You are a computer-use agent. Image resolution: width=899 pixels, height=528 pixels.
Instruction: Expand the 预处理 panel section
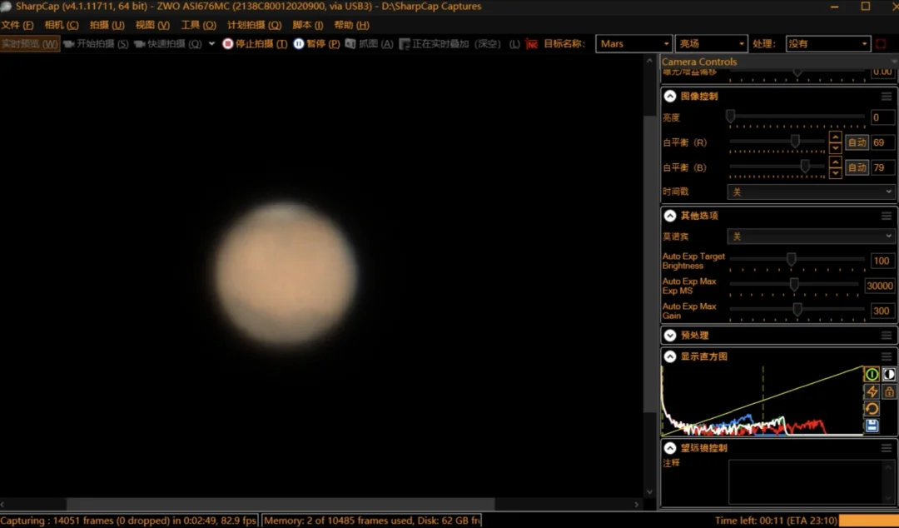(x=669, y=335)
